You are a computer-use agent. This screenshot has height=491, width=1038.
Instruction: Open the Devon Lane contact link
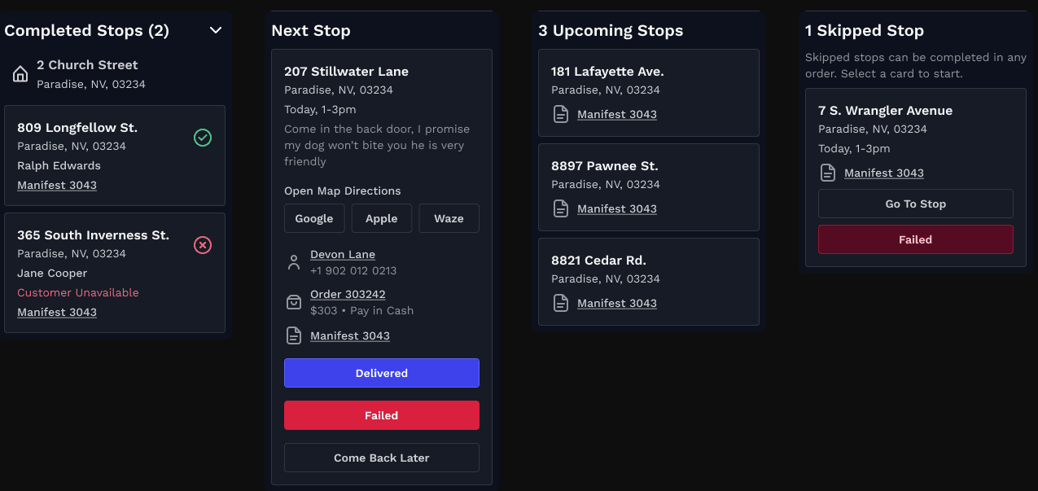(x=343, y=254)
